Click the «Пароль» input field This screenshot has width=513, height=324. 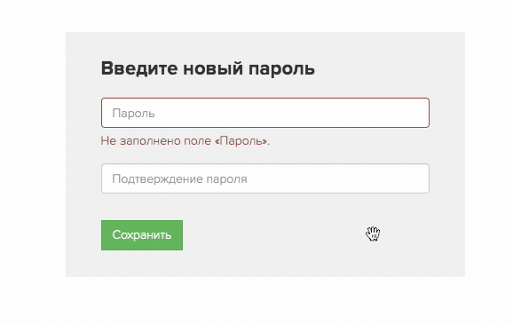click(x=265, y=113)
